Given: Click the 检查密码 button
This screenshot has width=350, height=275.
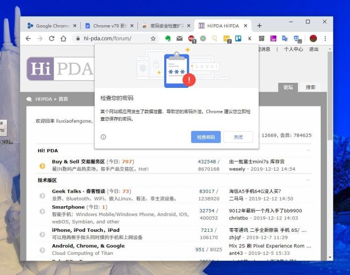Looking at the screenshot, I should point(206,137).
